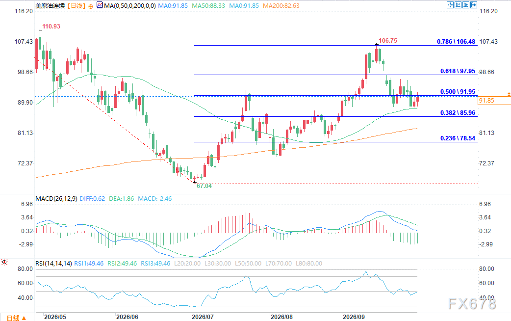This screenshot has width=511, height=321.
Task: Click the MA50:88.33 value in header
Action: [x=208, y=6]
